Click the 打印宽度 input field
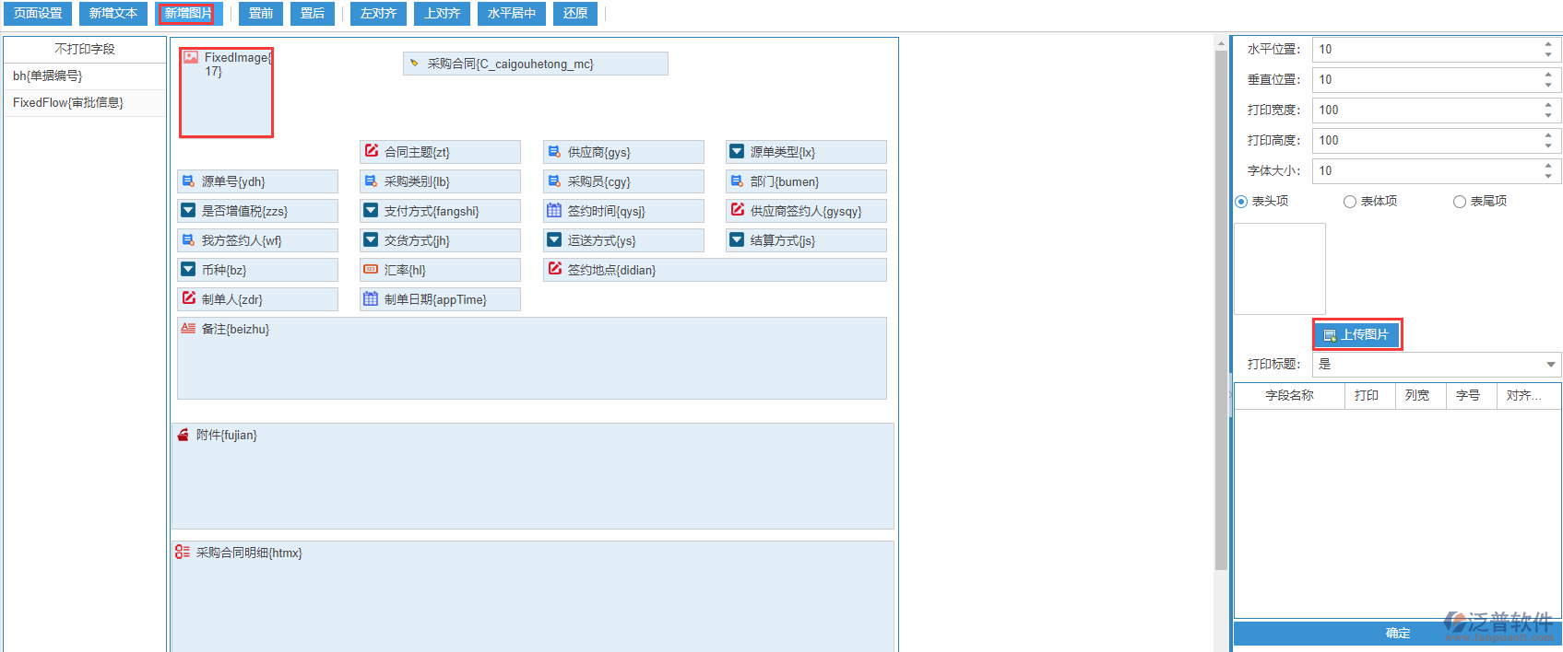The width and height of the screenshot is (1563, 652). [x=1425, y=111]
